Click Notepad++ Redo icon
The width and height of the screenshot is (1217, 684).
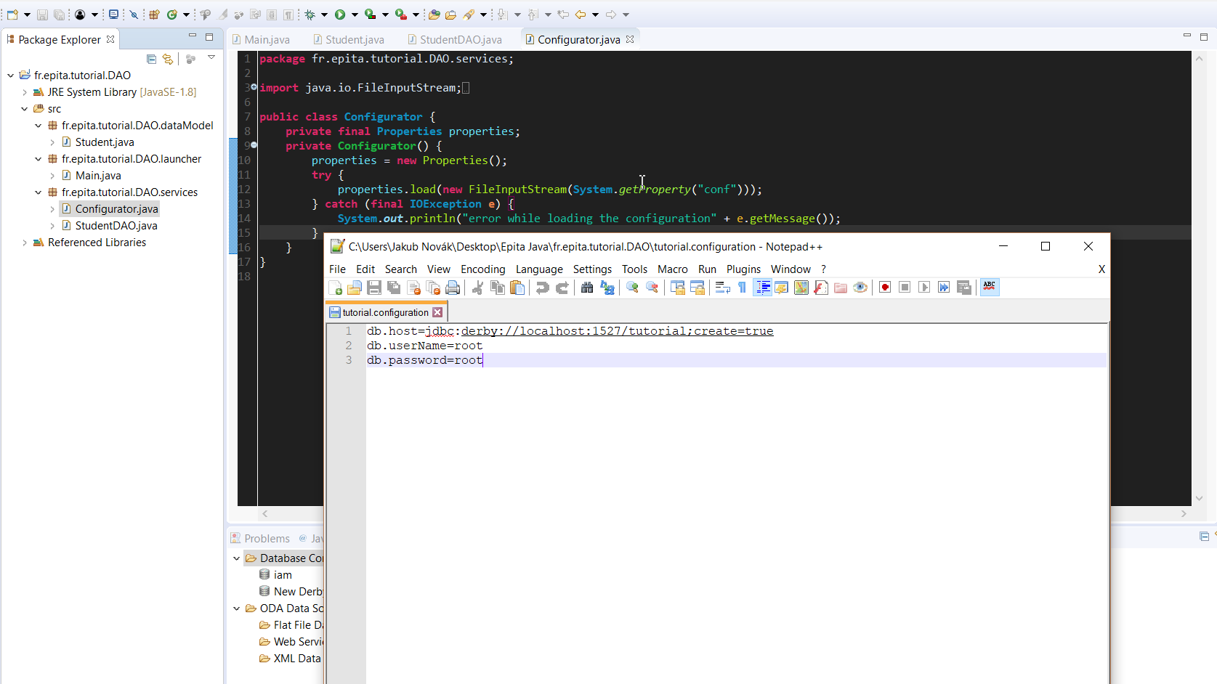[x=562, y=288]
